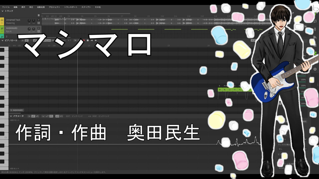
Task: Open the track list hamburger menu
Action: pos(39,15)
